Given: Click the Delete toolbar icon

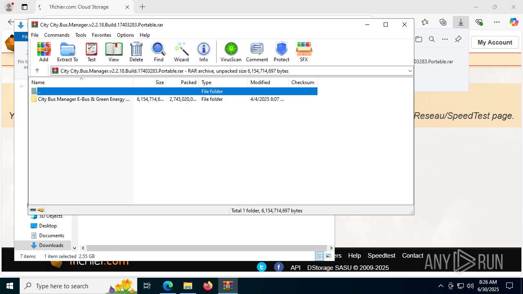Looking at the screenshot, I should click(x=136, y=52).
